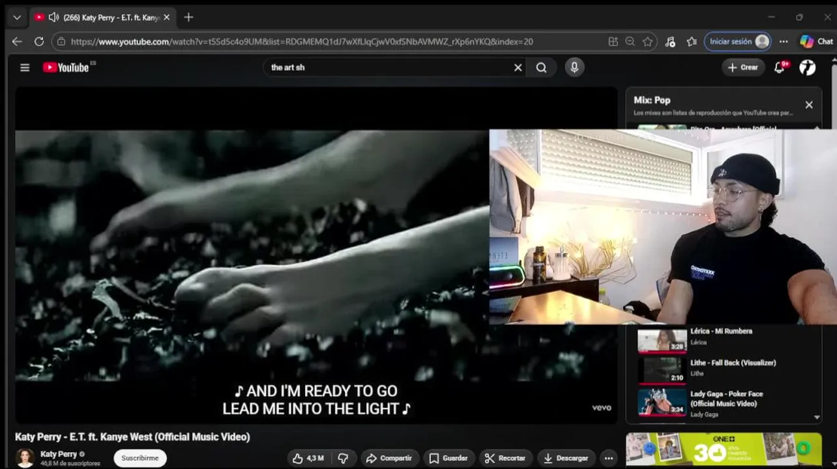837x469 pixels.
Task: View site info lock icon in address bar
Action: click(x=62, y=41)
